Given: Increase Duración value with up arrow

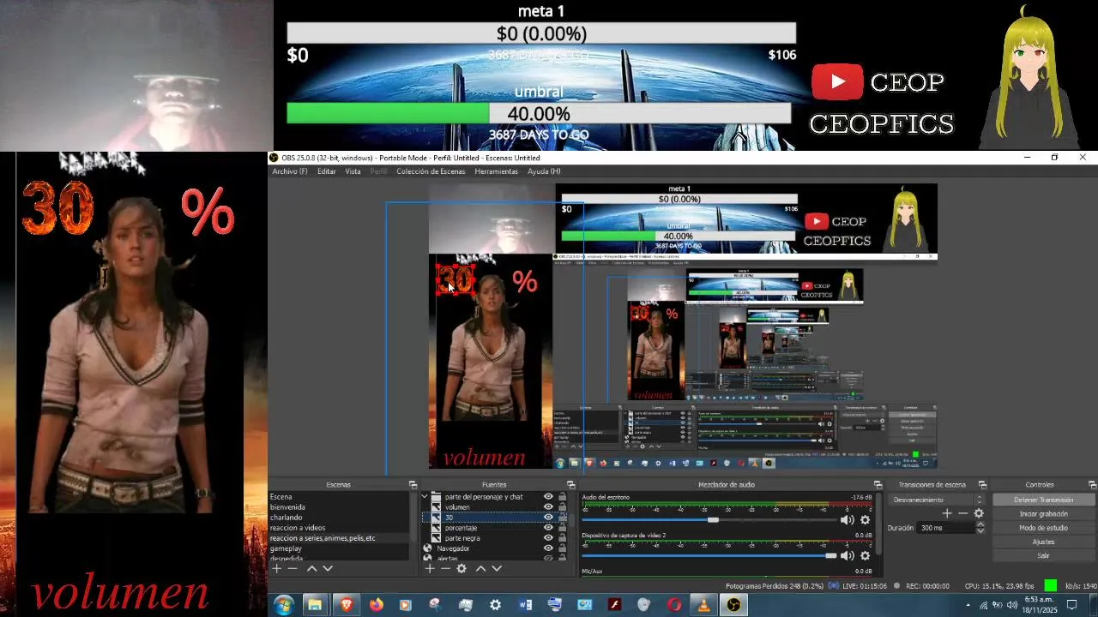Looking at the screenshot, I should [980, 525].
